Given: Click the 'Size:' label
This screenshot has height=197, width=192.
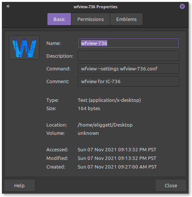Looking at the screenshot, I should pyautogui.click(x=51, y=109).
